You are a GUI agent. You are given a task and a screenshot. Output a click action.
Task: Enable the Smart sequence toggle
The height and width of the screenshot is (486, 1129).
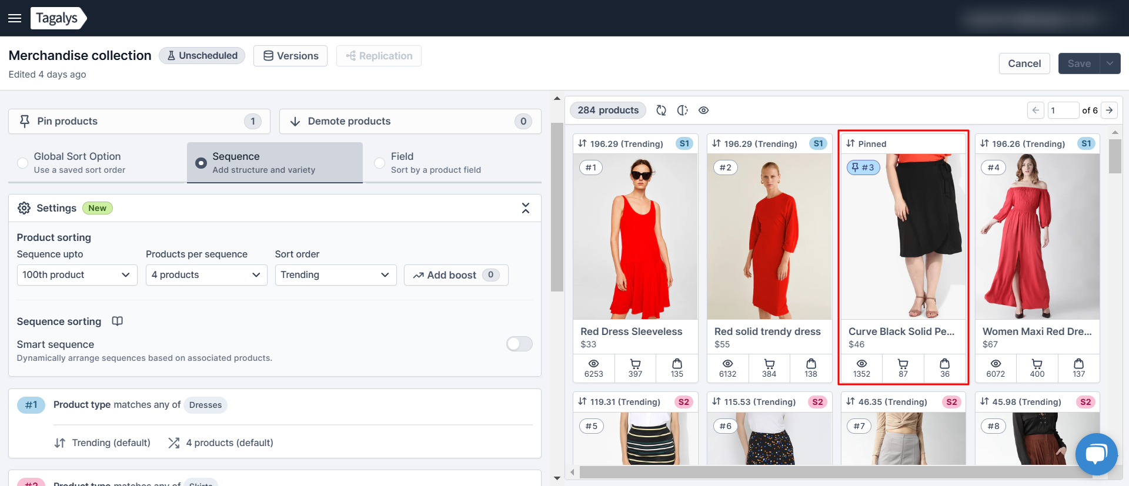point(519,344)
